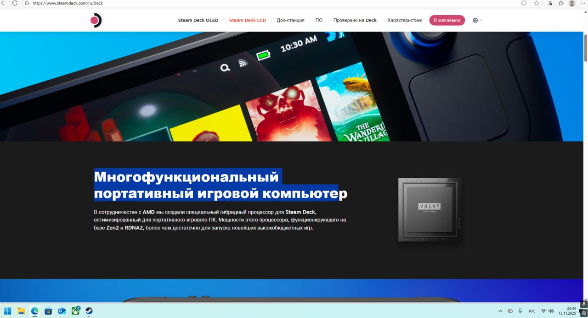Open the Xbox app in taskbar
Image resolution: width=588 pixels, height=318 pixels.
click(x=75, y=311)
